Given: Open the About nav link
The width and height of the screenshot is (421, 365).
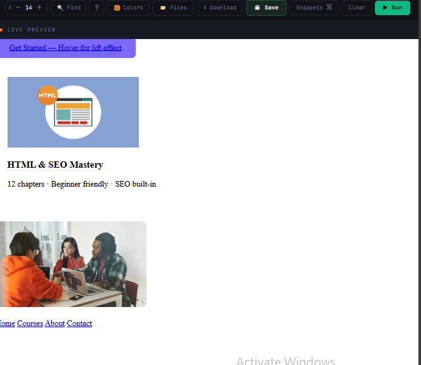Looking at the screenshot, I should tap(55, 323).
